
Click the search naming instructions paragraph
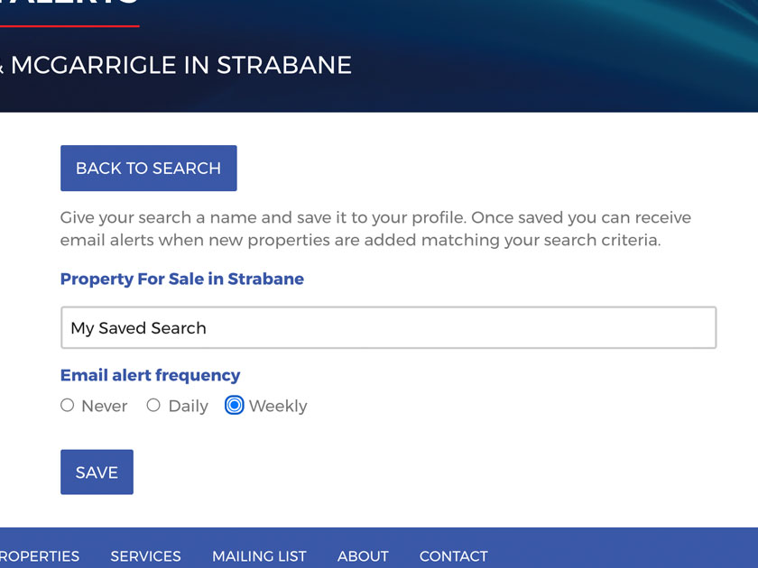pos(374,228)
